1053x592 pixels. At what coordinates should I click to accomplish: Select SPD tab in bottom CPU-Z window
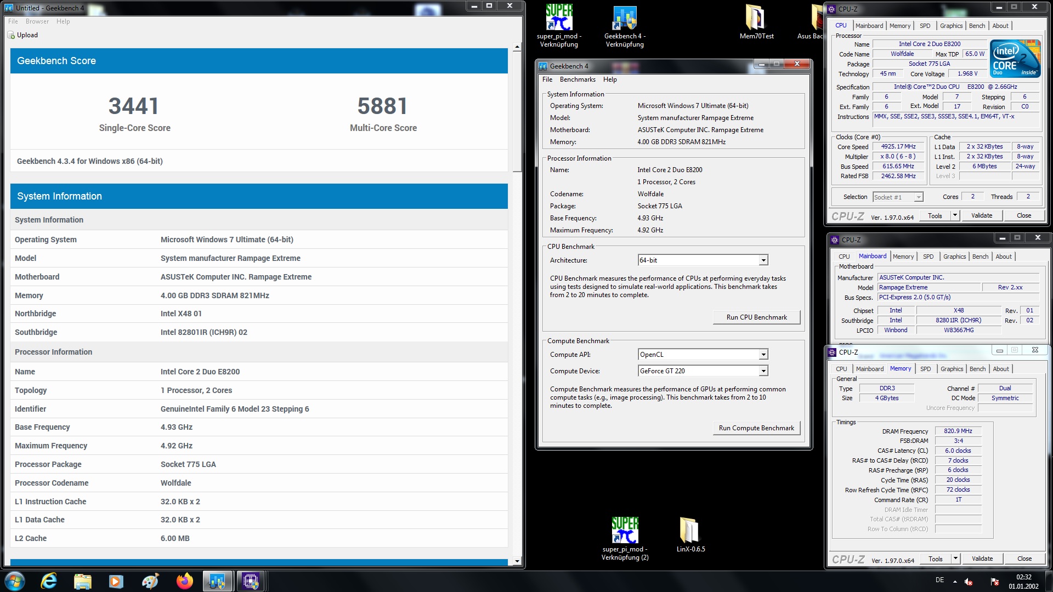926,369
